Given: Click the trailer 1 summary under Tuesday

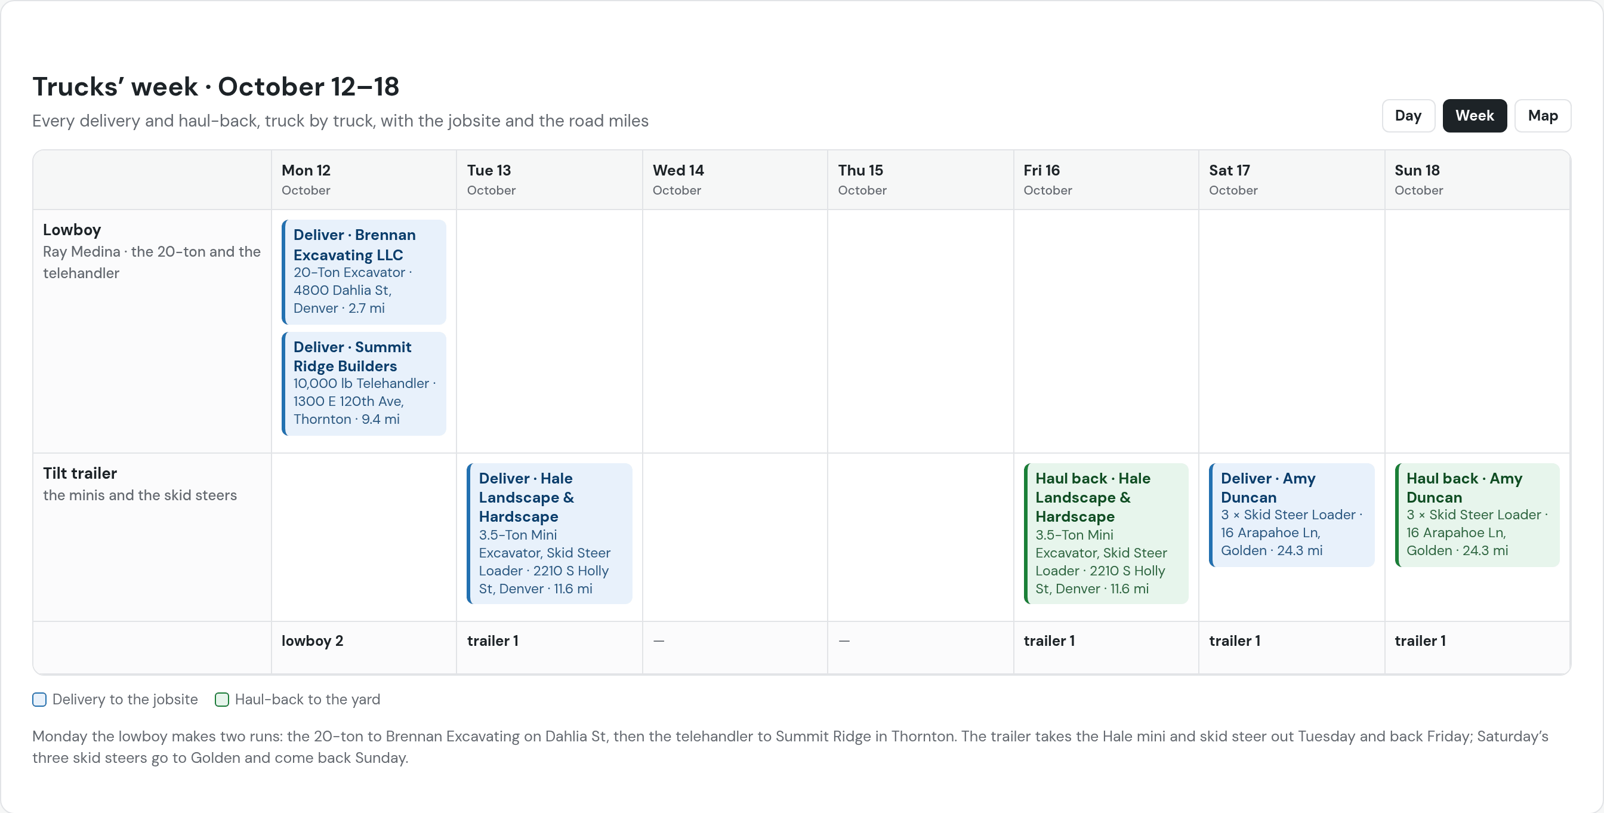Looking at the screenshot, I should (x=492, y=640).
